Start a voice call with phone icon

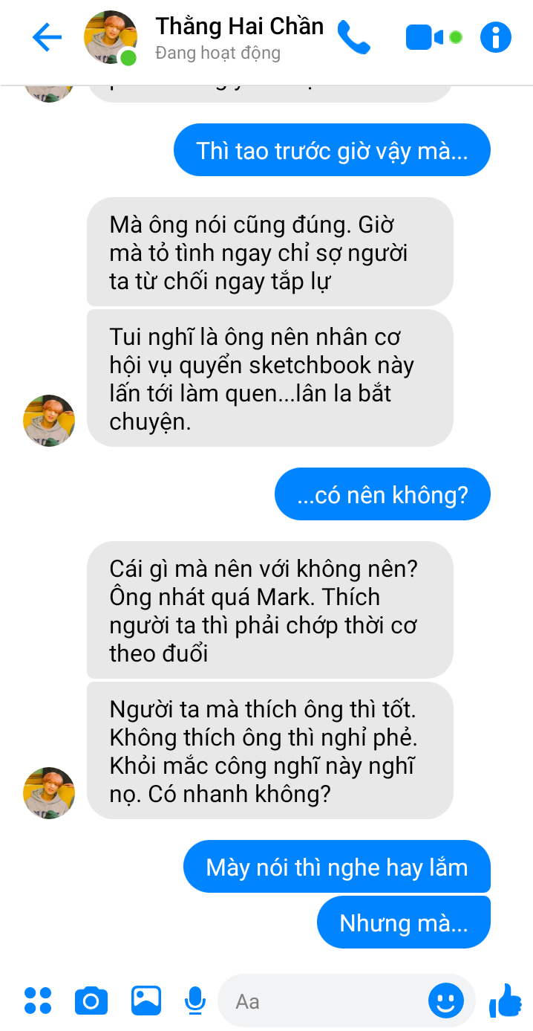pos(353,37)
